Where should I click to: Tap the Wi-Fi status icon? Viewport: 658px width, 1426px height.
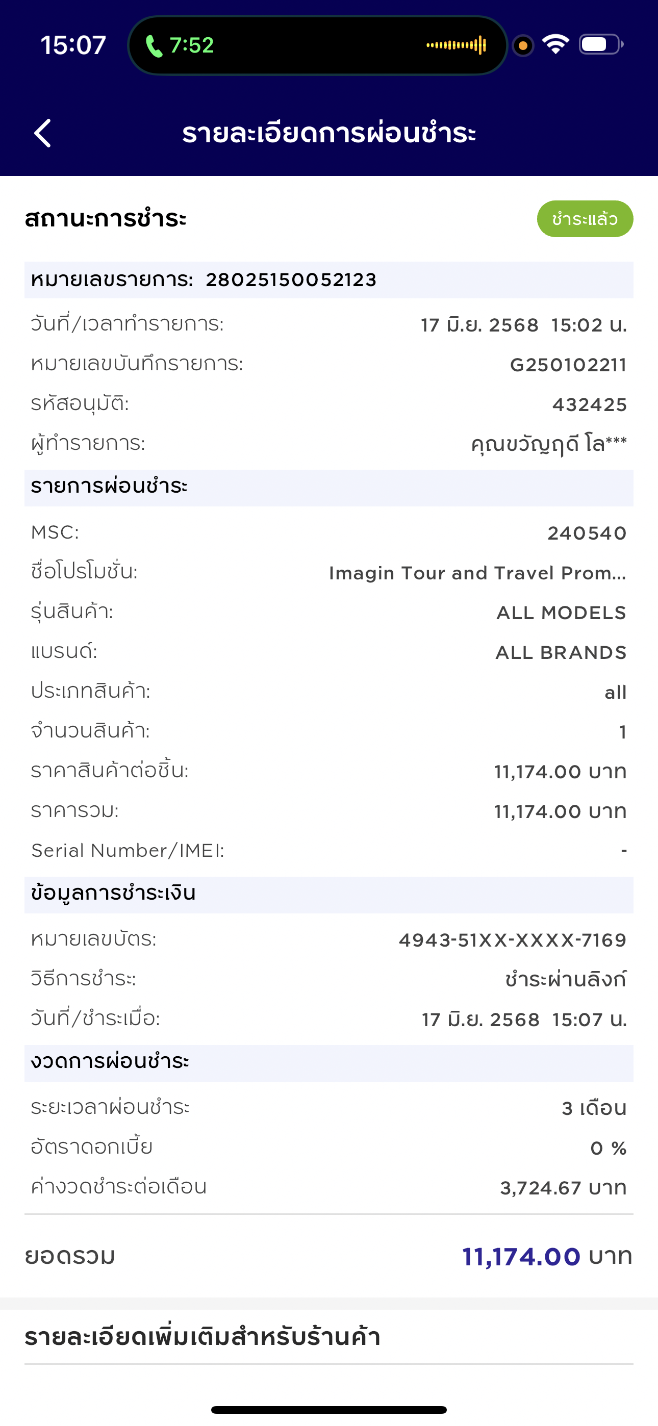(x=555, y=44)
